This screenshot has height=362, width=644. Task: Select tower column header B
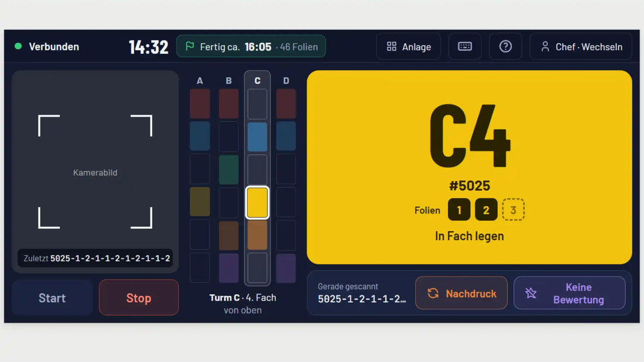pyautogui.click(x=229, y=81)
